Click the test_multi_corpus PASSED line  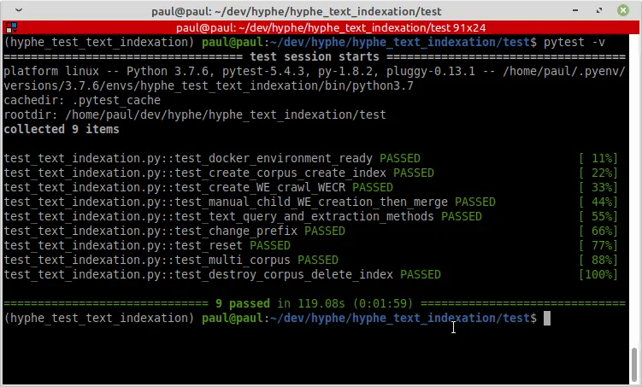click(x=170, y=260)
